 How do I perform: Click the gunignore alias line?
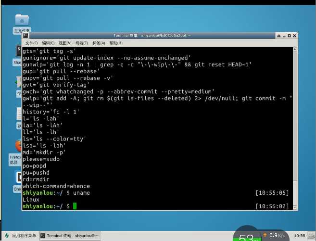(x=106, y=58)
